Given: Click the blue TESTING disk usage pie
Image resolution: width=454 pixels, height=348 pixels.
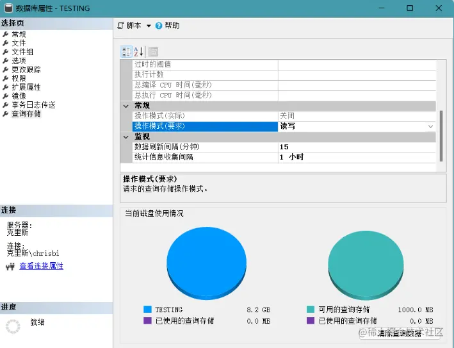Looking at the screenshot, I should (206, 263).
